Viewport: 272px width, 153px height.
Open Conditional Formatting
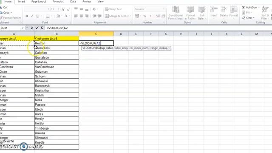pos(176,13)
